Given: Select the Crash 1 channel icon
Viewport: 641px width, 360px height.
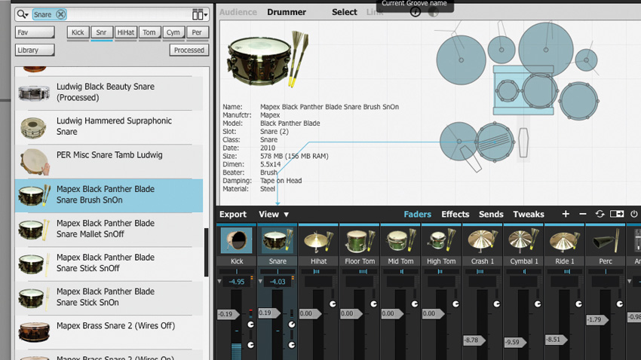Looking at the screenshot, I should pos(483,241).
